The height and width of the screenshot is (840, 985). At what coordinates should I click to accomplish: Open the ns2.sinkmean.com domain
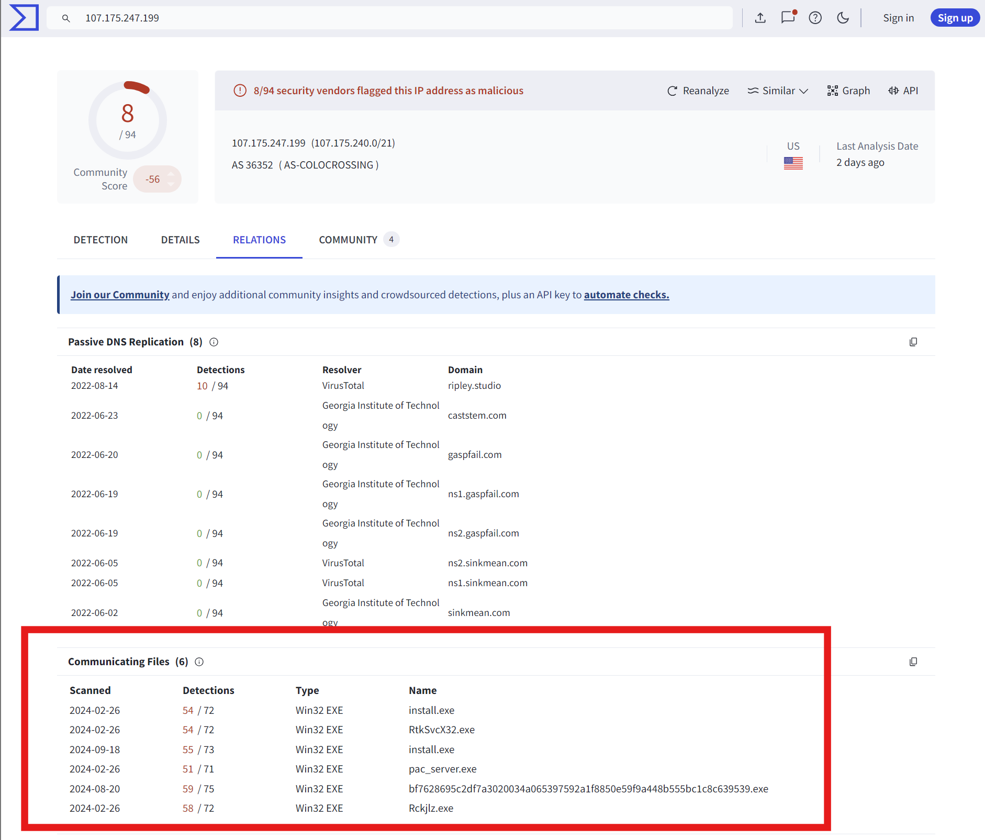click(x=488, y=563)
